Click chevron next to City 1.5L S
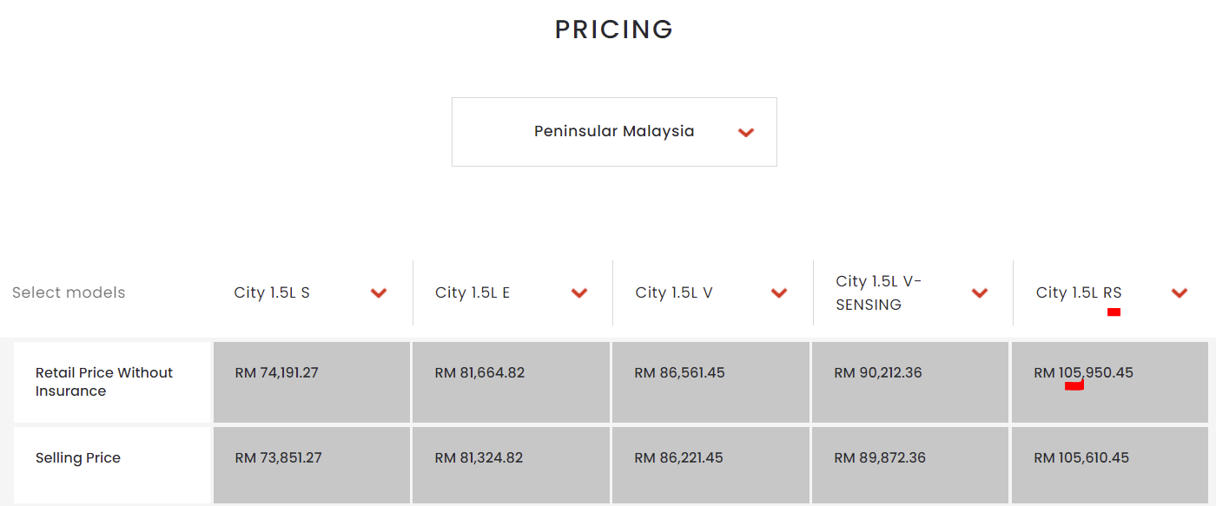The height and width of the screenshot is (506, 1216). pyautogui.click(x=379, y=293)
